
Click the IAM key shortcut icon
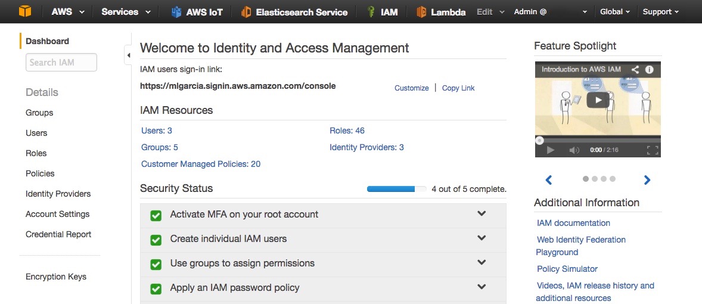[371, 12]
